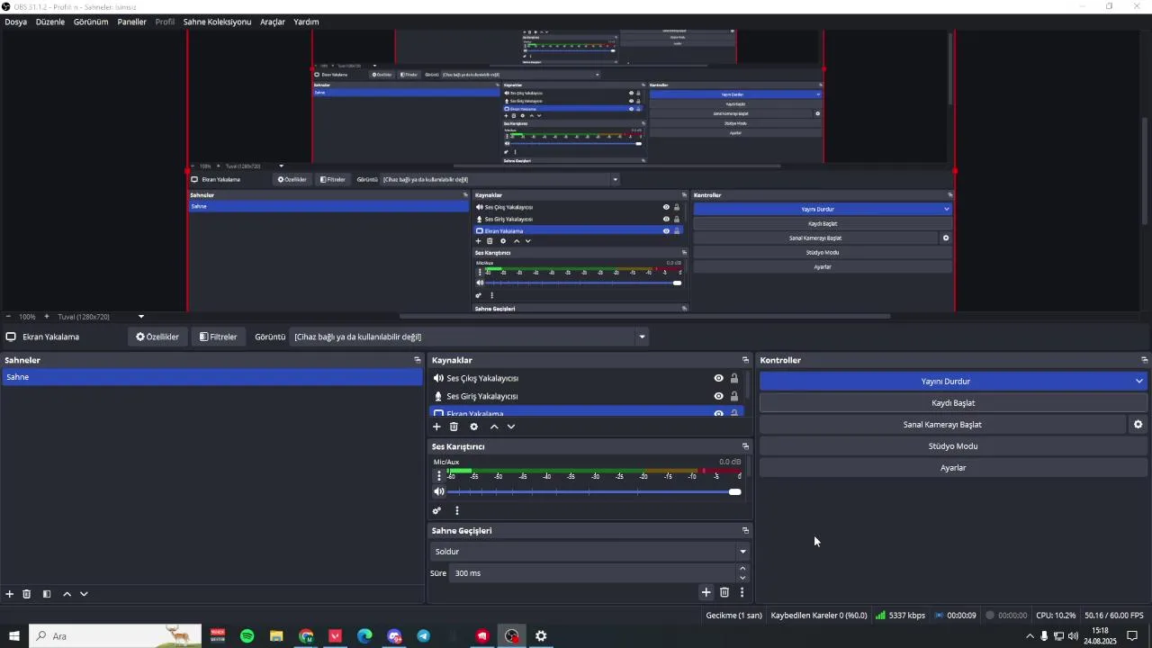The width and height of the screenshot is (1152, 648).
Task: Undock Kontroller panel icon
Action: [x=1144, y=360]
